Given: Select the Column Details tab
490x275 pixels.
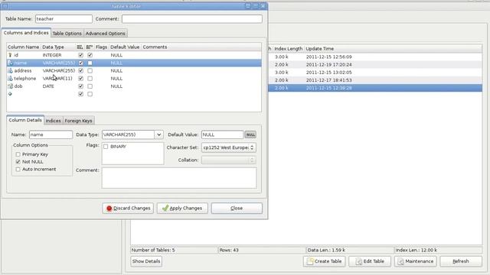Looking at the screenshot, I should coord(25,120).
